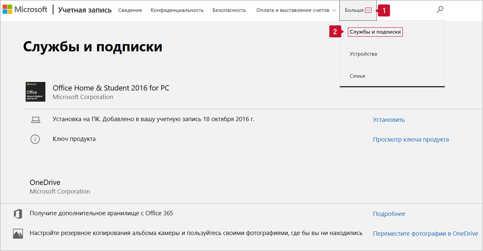Open the Безопасность tab
This screenshot has height=251, width=483.
coord(229,10)
